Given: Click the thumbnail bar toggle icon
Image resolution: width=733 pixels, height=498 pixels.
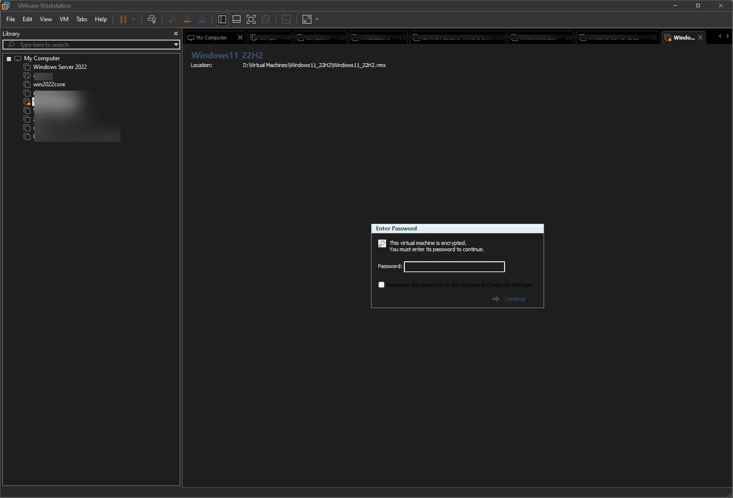Looking at the screenshot, I should pyautogui.click(x=237, y=19).
